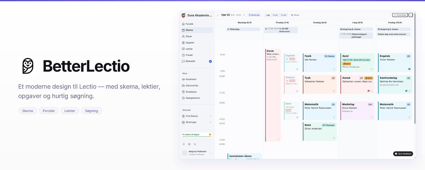Viewport: 425px width, 170px height.
Task: Click the Lektier tag pill below the tagline
Action: pyautogui.click(x=70, y=111)
